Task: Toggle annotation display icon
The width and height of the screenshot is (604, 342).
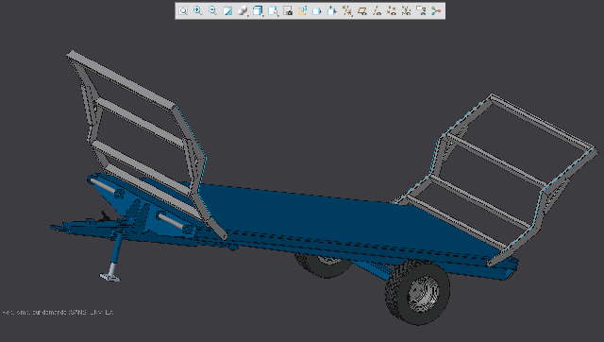Action: [421, 10]
